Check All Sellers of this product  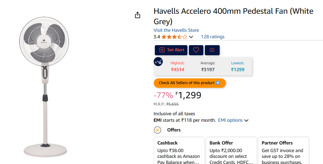click(190, 83)
